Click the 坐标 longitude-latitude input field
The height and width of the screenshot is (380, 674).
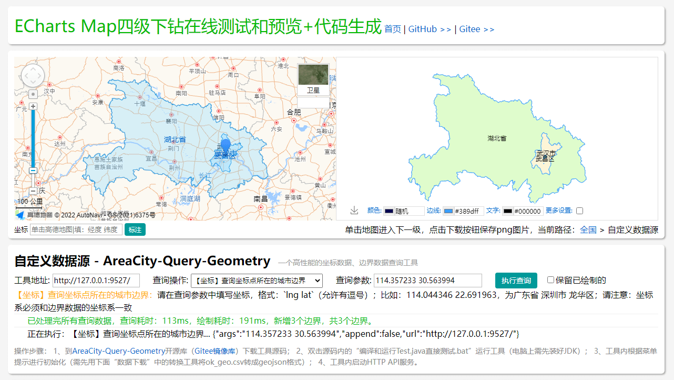[x=76, y=229]
